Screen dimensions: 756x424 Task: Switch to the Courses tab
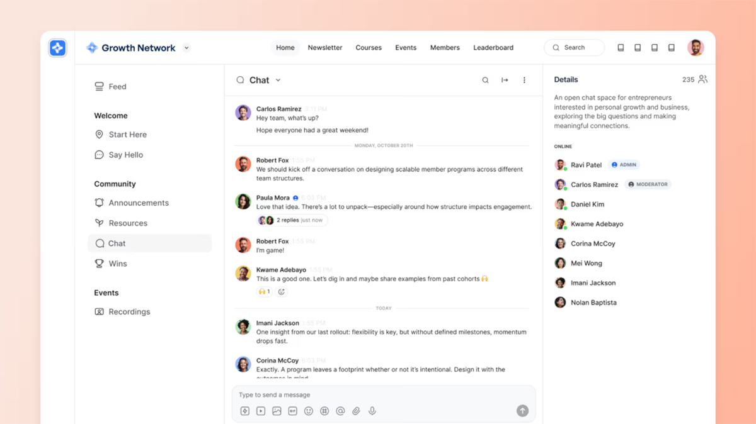[x=369, y=48]
